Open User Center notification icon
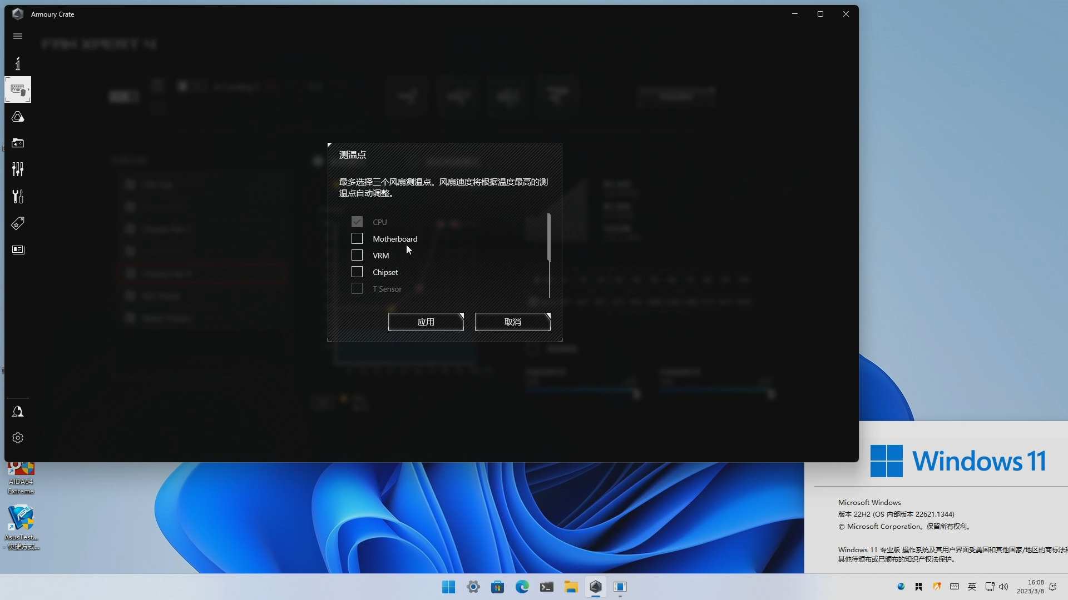Viewport: 1068px width, 600px height. pos(18,412)
